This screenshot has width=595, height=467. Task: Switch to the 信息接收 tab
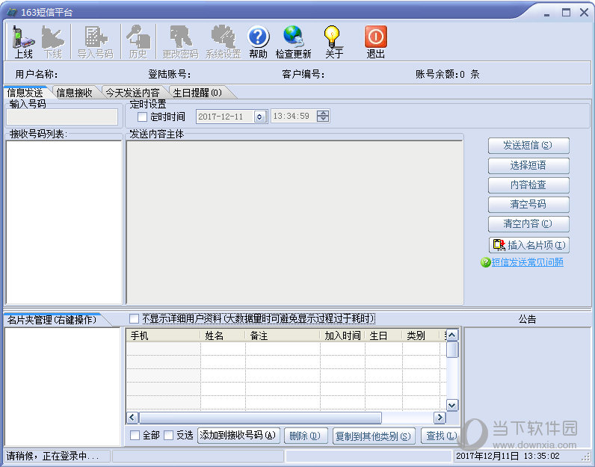pyautogui.click(x=75, y=93)
